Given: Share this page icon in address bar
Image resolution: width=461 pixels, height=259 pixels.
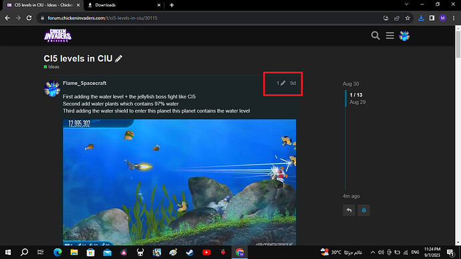Looking at the screenshot, I should (397, 18).
